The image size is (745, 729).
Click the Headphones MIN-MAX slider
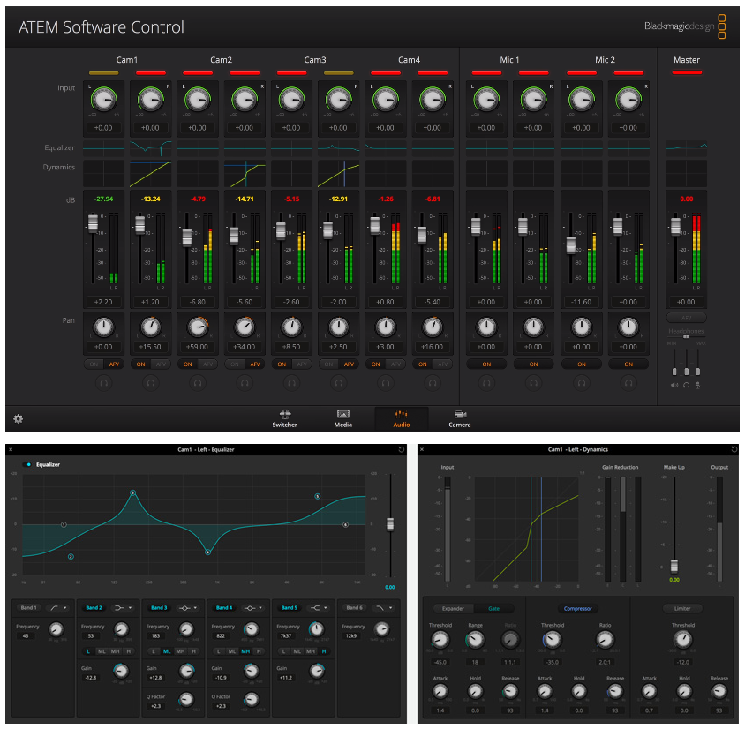(x=686, y=337)
